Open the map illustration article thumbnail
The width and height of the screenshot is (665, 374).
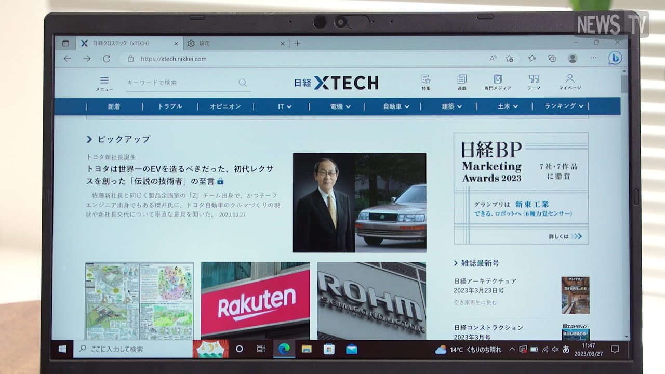coord(139,301)
